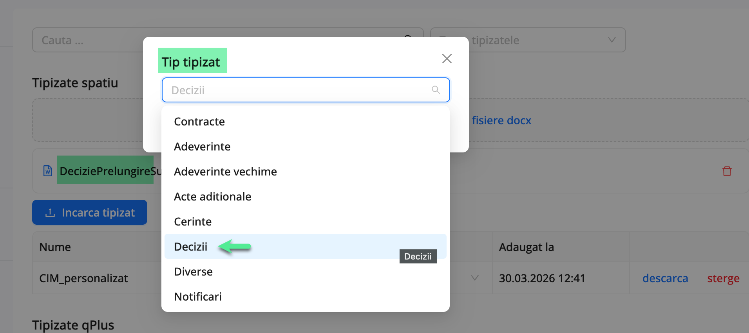Expand the dropdown chevron in CIM_personalizat row

pos(474,278)
